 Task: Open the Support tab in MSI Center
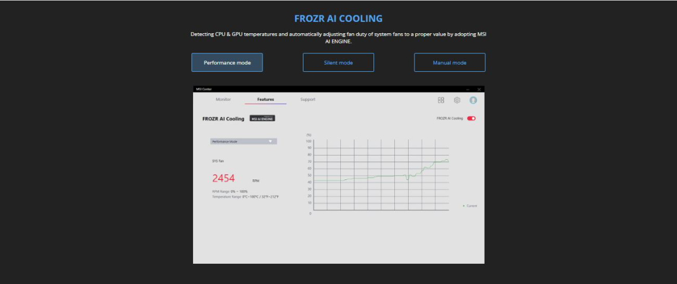point(308,99)
